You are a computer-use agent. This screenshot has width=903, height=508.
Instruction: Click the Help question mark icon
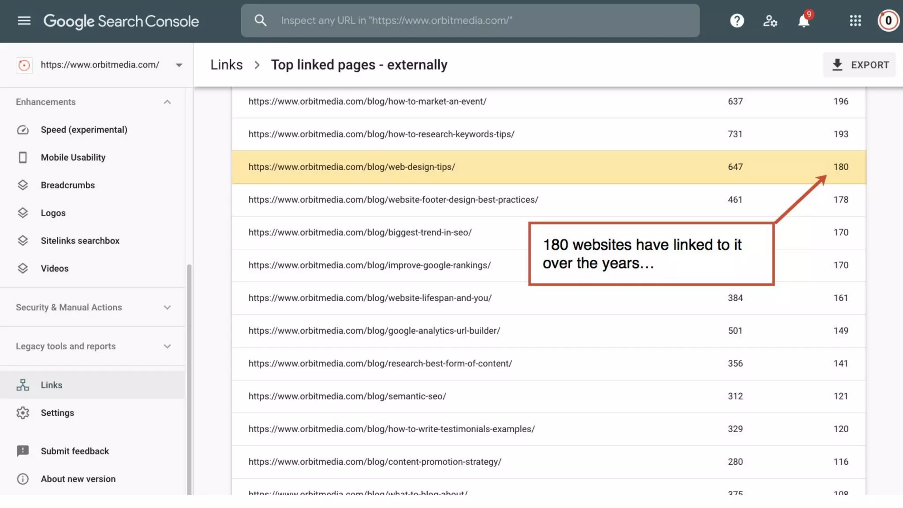click(x=737, y=21)
